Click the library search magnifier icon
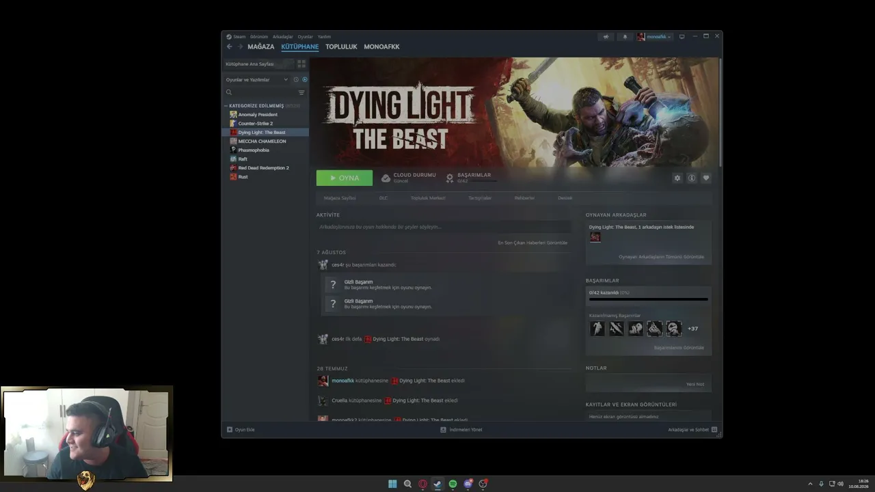 [x=229, y=92]
